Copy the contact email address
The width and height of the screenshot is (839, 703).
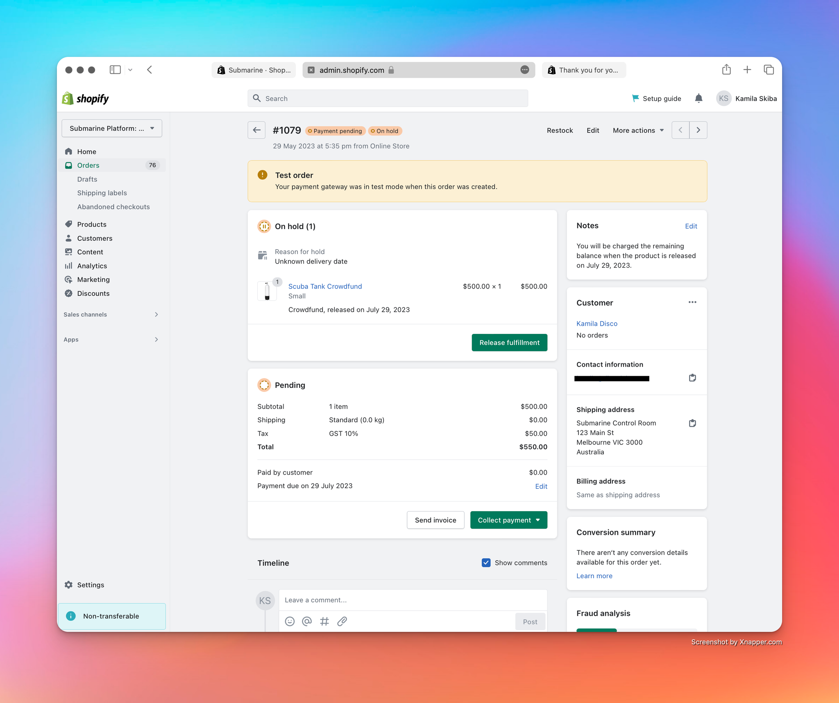coord(692,378)
